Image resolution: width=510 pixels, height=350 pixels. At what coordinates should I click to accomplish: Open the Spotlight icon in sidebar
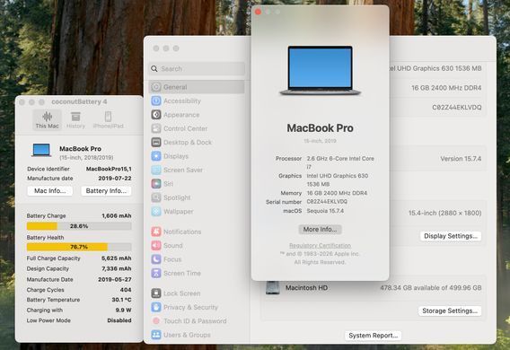point(156,197)
